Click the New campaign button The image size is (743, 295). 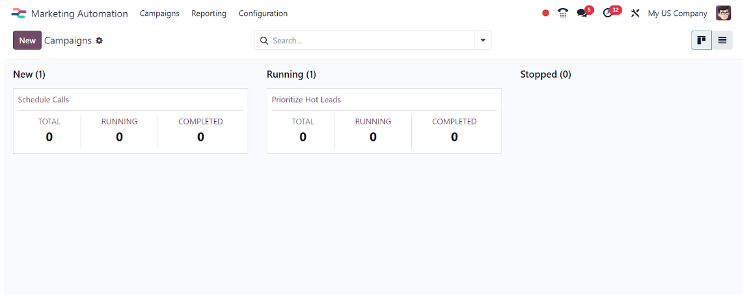[x=27, y=40]
